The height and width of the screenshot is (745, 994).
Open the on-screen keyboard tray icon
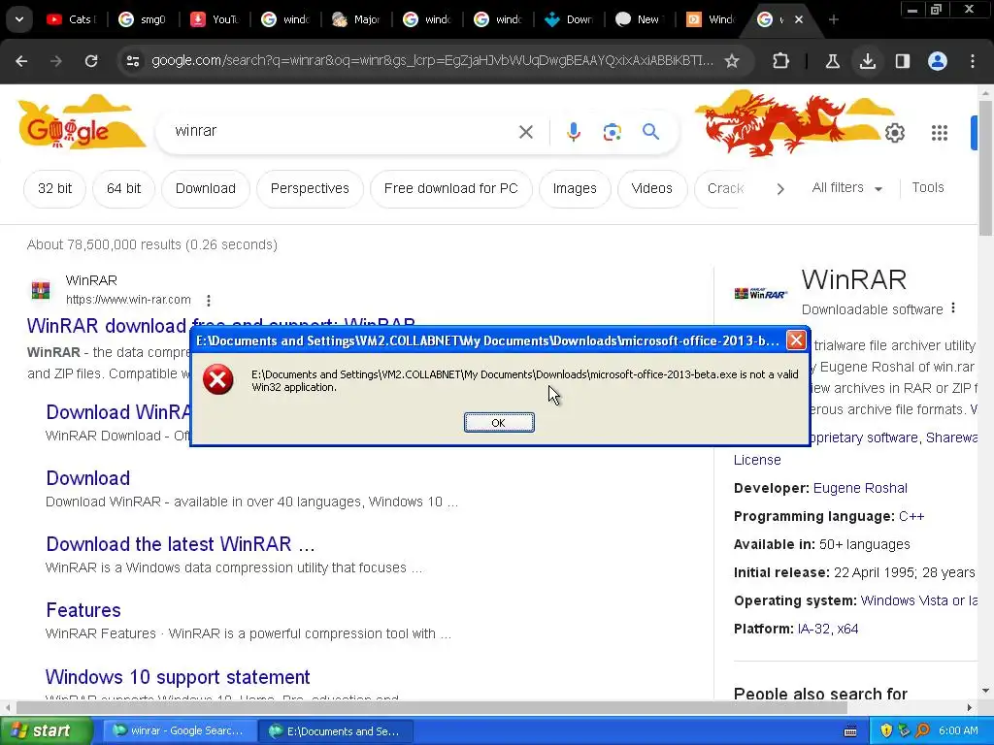(850, 731)
